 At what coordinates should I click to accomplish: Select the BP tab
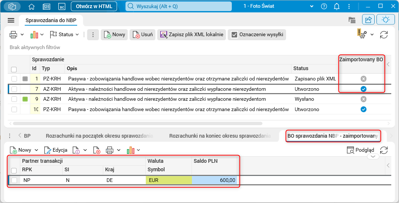click(27, 136)
